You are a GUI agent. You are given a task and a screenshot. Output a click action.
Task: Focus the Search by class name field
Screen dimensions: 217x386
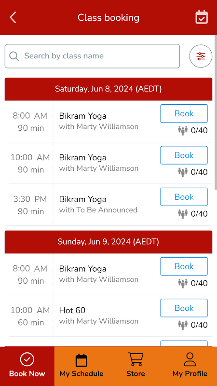pyautogui.click(x=92, y=56)
